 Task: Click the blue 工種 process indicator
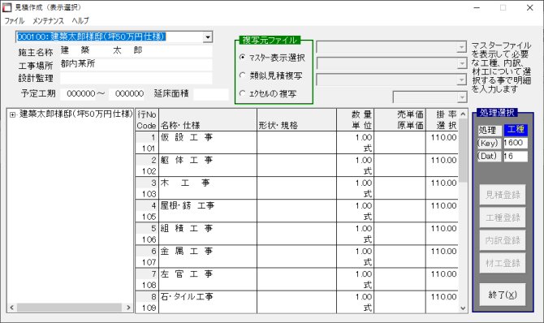point(516,129)
